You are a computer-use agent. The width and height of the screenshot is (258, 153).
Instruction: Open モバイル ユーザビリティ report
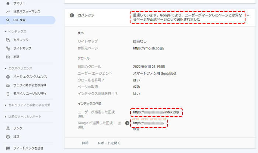pyautogui.click(x=30, y=93)
